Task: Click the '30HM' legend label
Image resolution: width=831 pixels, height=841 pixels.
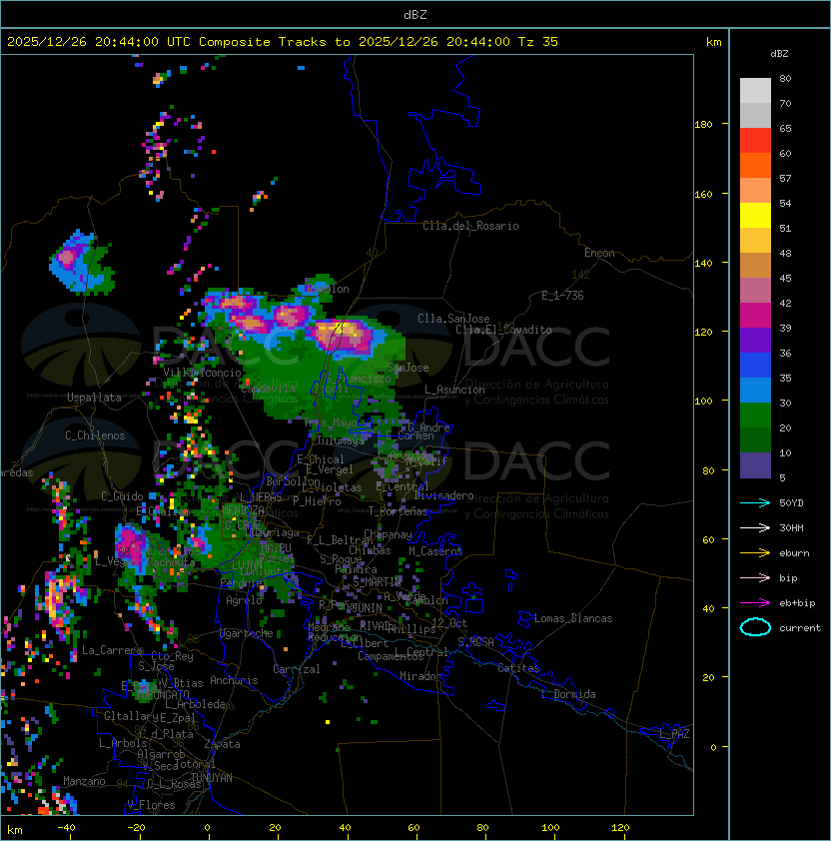Action: point(791,527)
